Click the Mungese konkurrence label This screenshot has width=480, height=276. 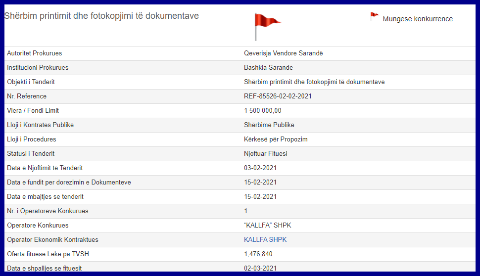tap(418, 19)
